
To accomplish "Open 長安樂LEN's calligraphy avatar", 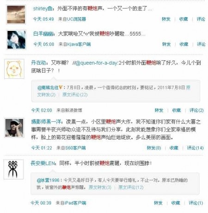I will [13, 169].
